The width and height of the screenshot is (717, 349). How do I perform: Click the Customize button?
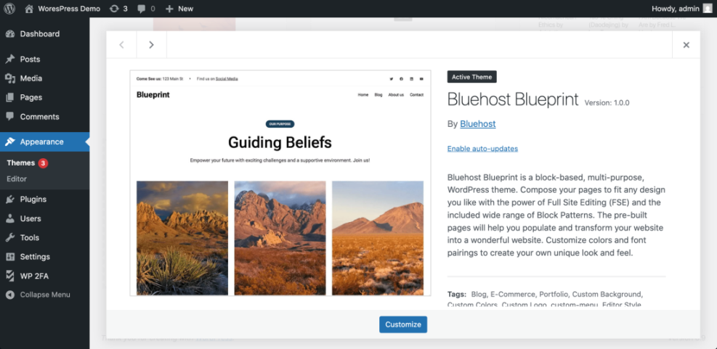tap(403, 324)
